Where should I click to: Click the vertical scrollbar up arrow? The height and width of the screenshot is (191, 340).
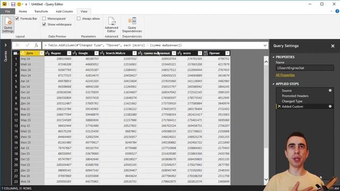click(266, 62)
